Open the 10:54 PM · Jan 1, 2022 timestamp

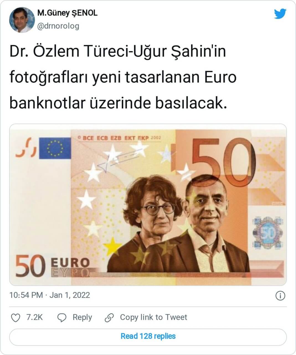[x=50, y=295]
